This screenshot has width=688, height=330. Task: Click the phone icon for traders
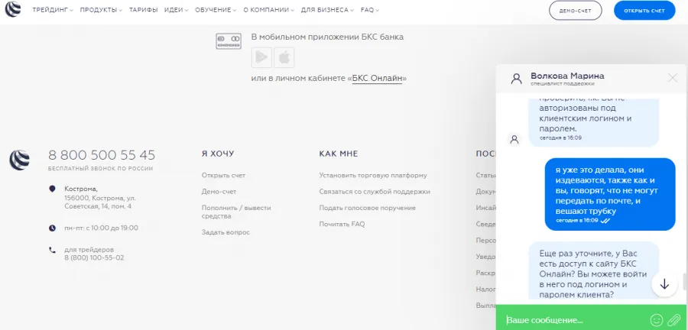tap(52, 251)
